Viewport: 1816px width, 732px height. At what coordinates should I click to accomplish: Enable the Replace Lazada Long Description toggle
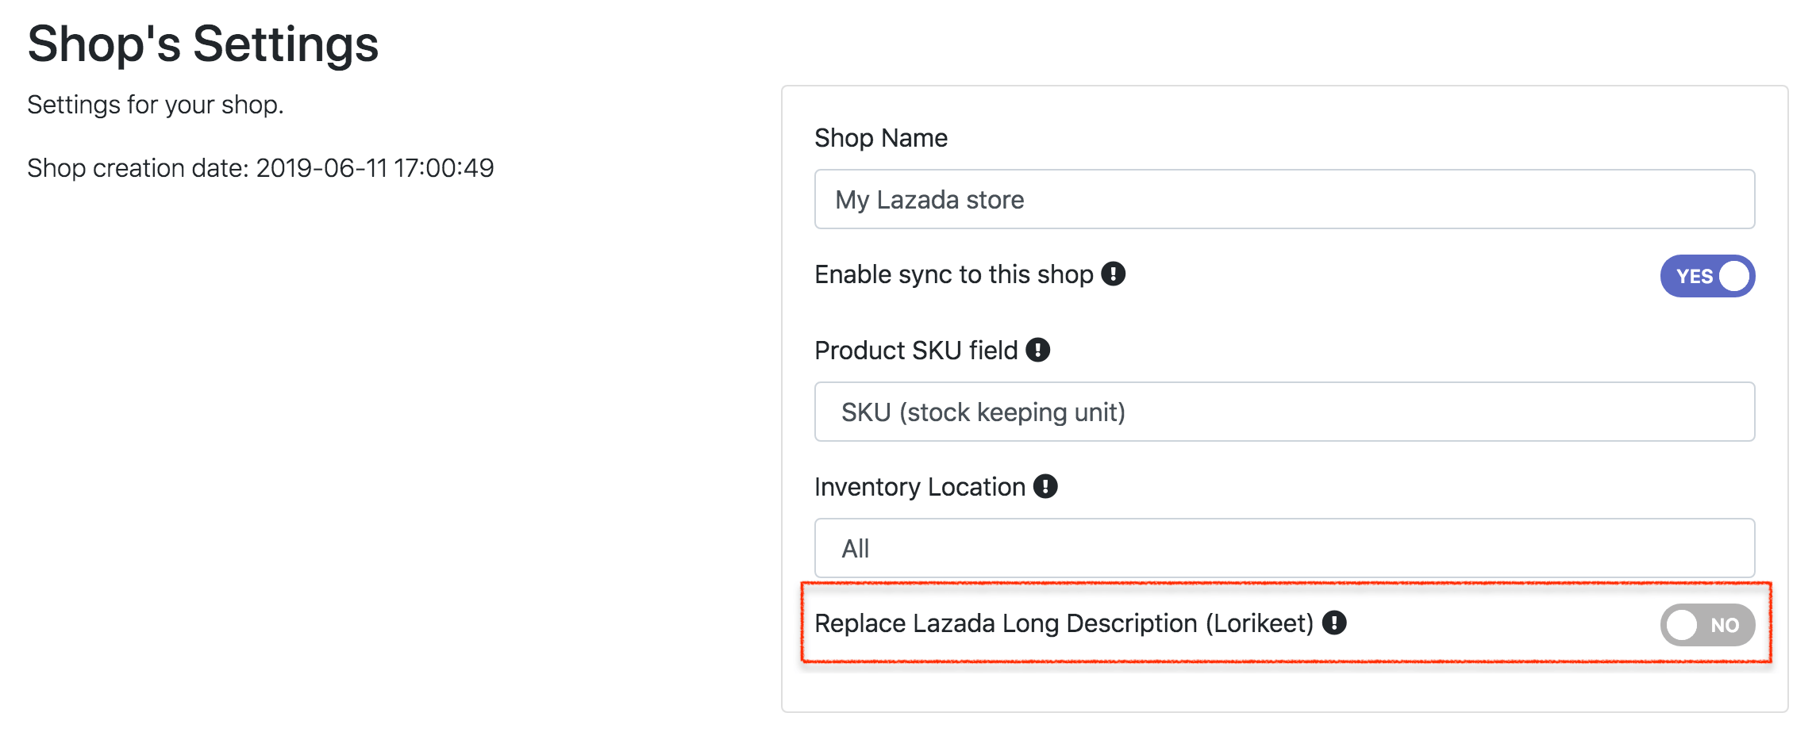pyautogui.click(x=1706, y=625)
